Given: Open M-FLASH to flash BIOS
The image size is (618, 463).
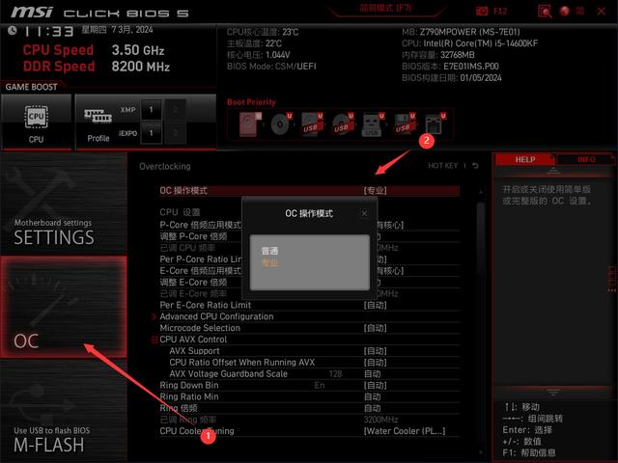Looking at the screenshot, I should pyautogui.click(x=64, y=410).
